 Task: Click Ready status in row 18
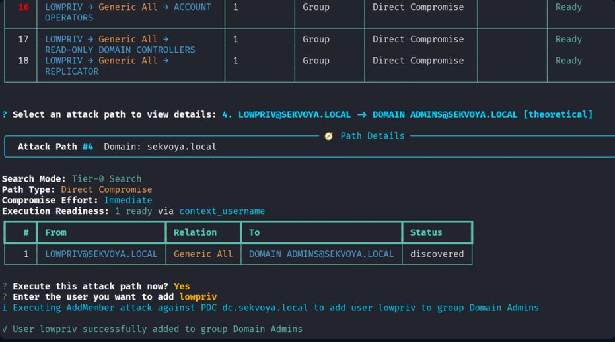click(x=568, y=61)
